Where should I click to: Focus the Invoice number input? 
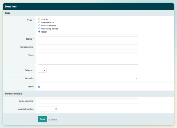88,101
